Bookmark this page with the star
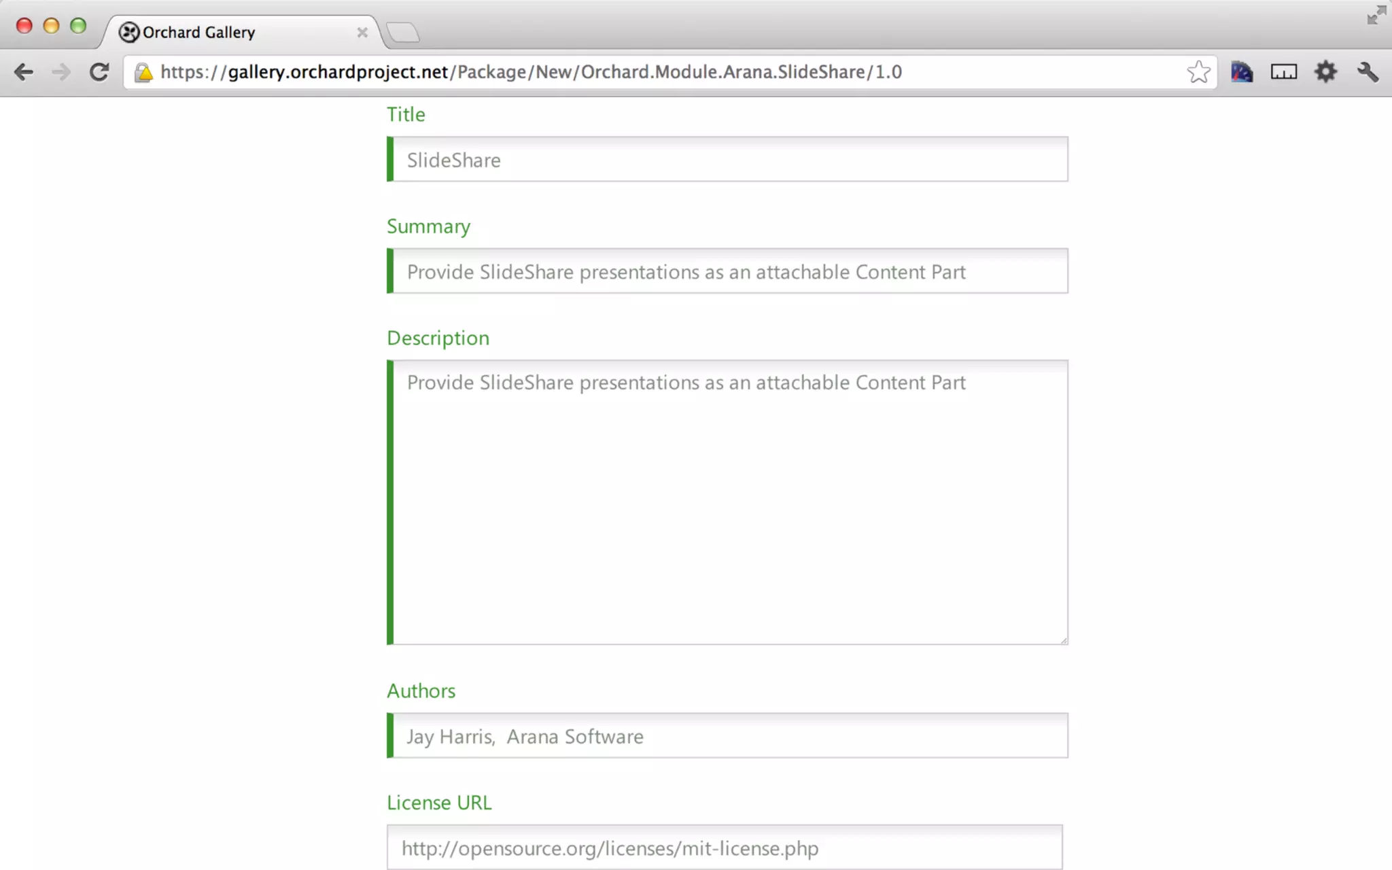 [1198, 72]
